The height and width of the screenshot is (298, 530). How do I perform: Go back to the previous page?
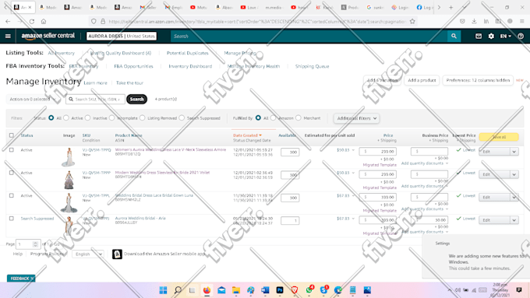tap(8, 21)
